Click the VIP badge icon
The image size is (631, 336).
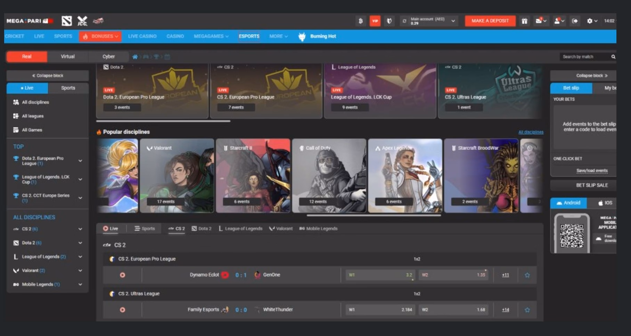tap(375, 21)
